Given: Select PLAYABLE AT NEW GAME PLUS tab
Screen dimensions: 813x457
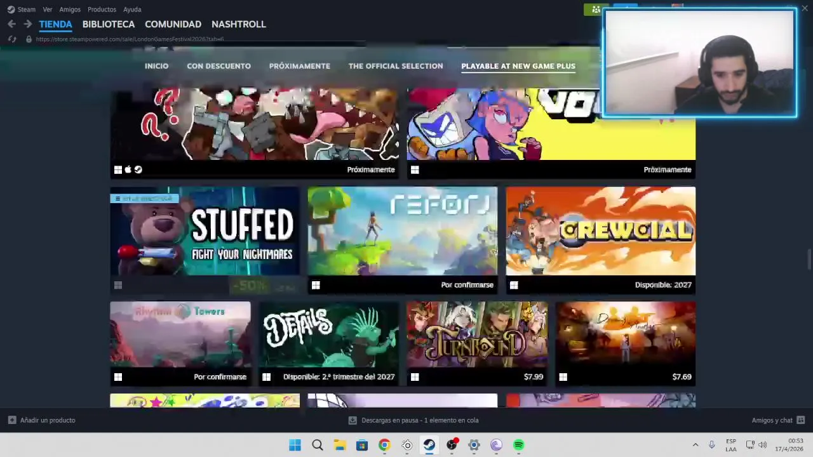Looking at the screenshot, I should [518, 66].
